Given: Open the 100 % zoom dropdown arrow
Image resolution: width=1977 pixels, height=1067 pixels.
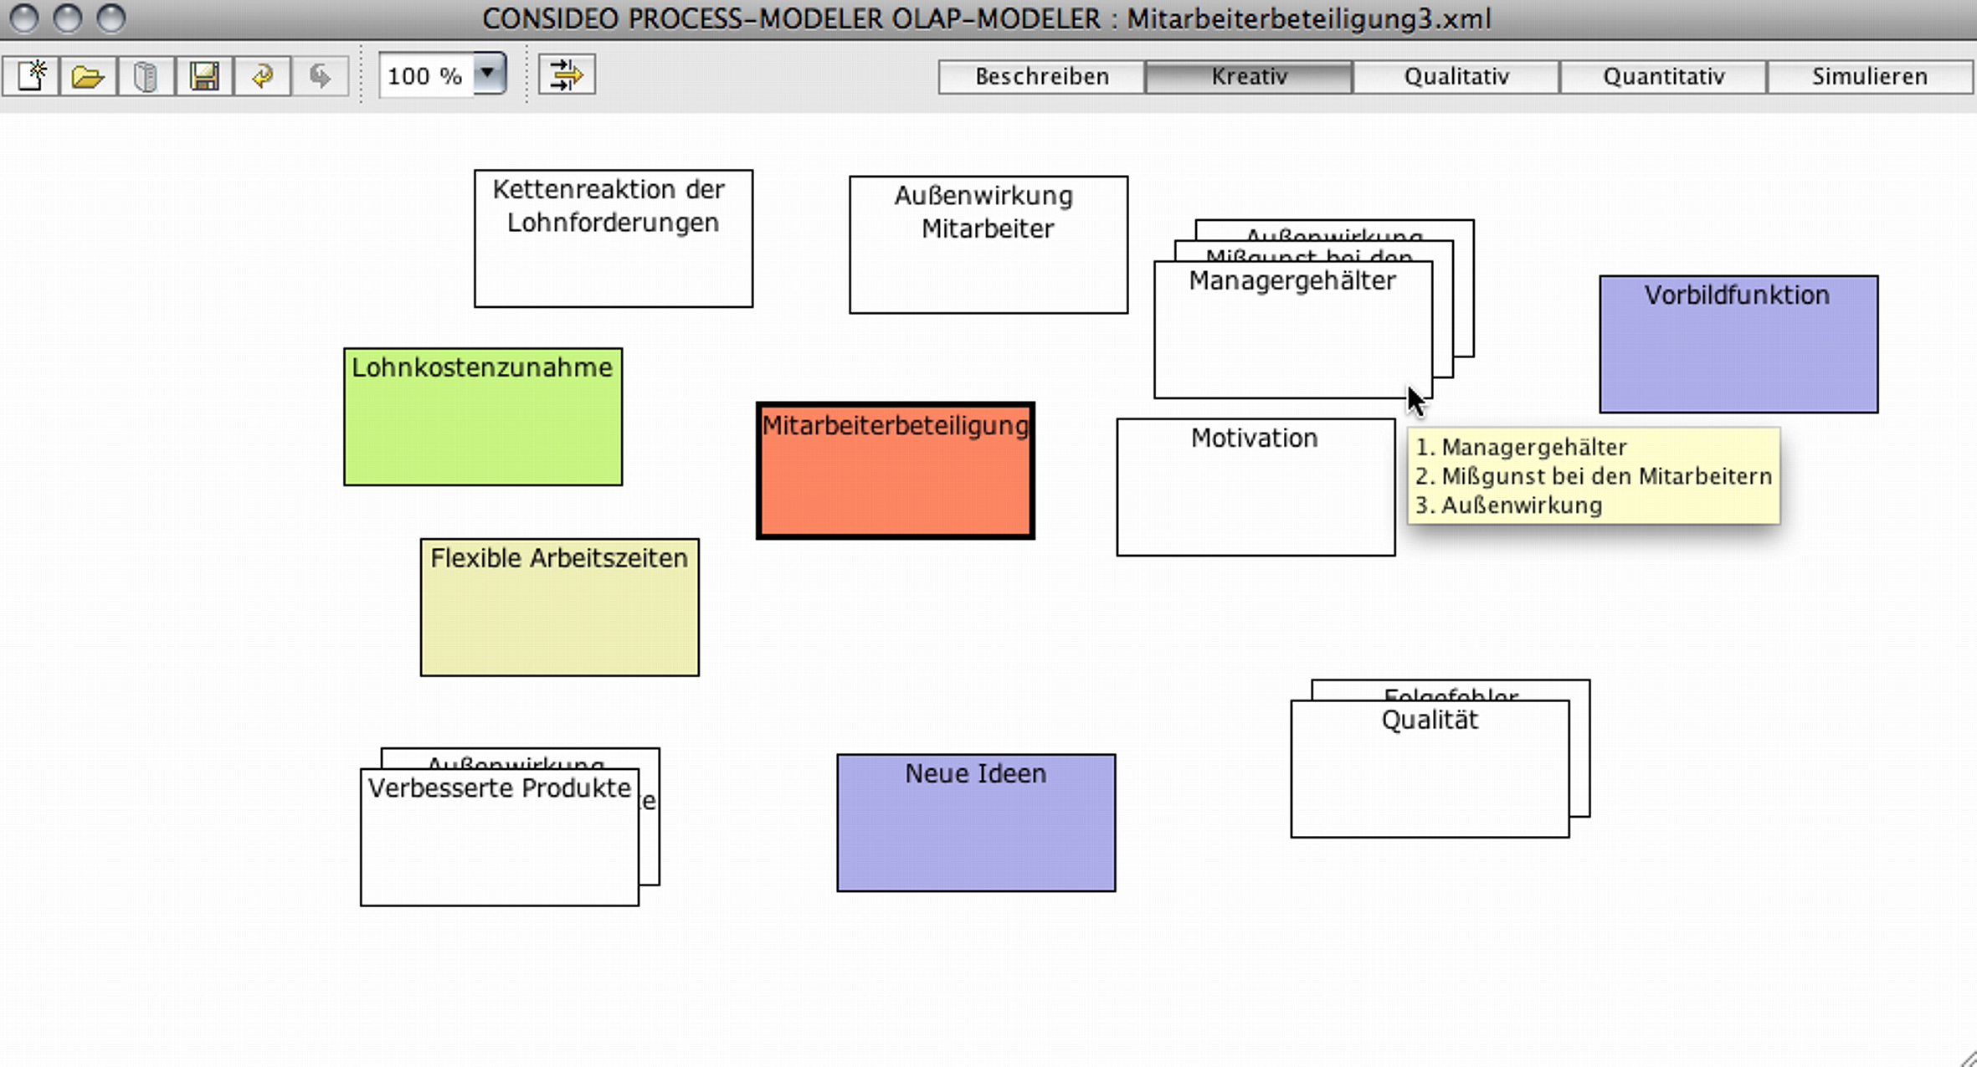Looking at the screenshot, I should pyautogui.click(x=488, y=74).
